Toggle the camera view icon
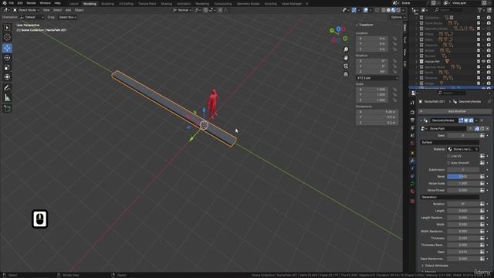 coord(346,66)
